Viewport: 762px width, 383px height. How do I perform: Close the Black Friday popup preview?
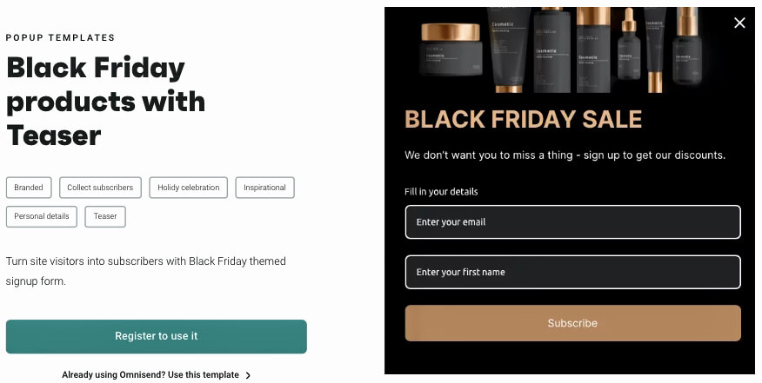(739, 23)
